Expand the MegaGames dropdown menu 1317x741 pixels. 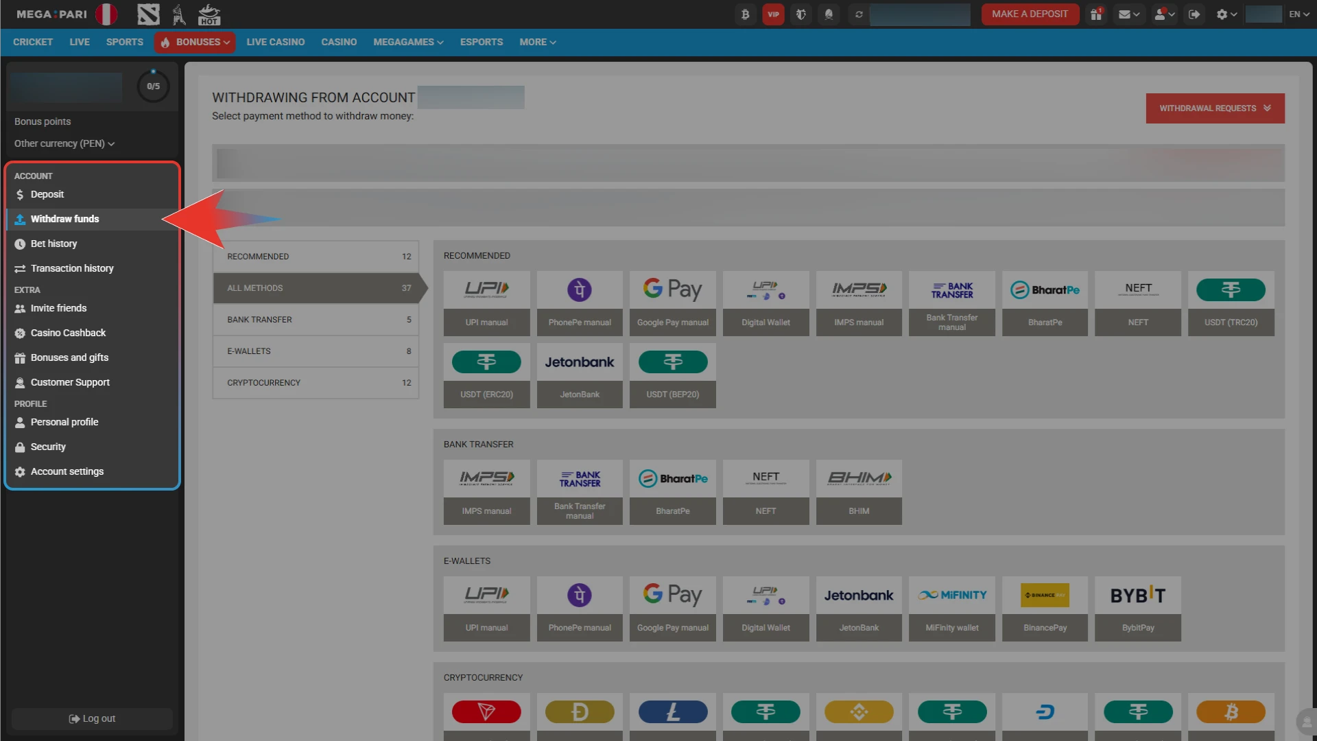pos(408,42)
